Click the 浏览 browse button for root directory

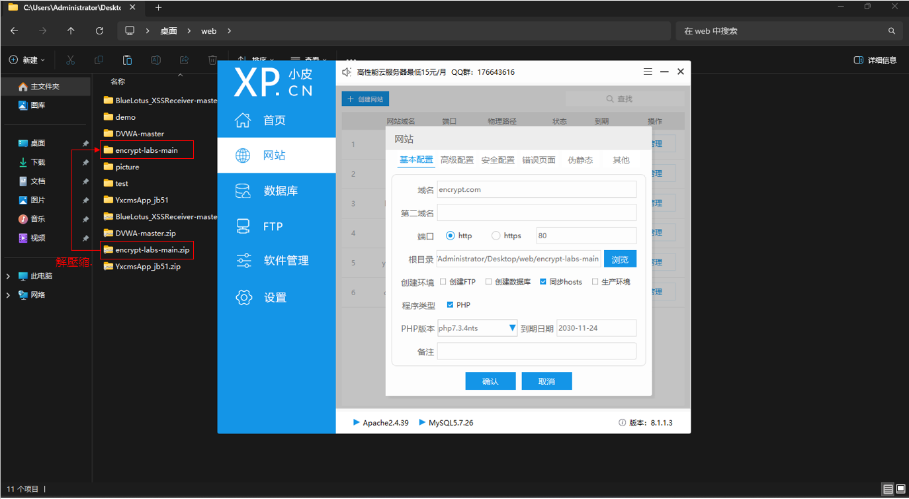pos(620,259)
